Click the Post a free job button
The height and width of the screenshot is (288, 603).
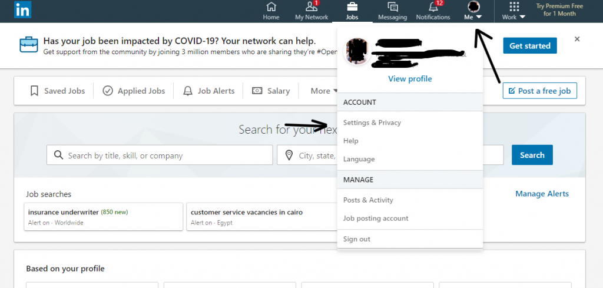click(x=539, y=91)
